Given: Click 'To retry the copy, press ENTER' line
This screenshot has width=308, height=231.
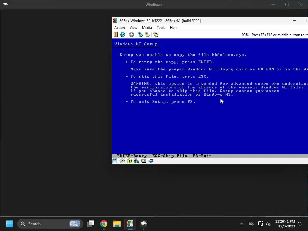Looking at the screenshot, I should pos(172,62).
